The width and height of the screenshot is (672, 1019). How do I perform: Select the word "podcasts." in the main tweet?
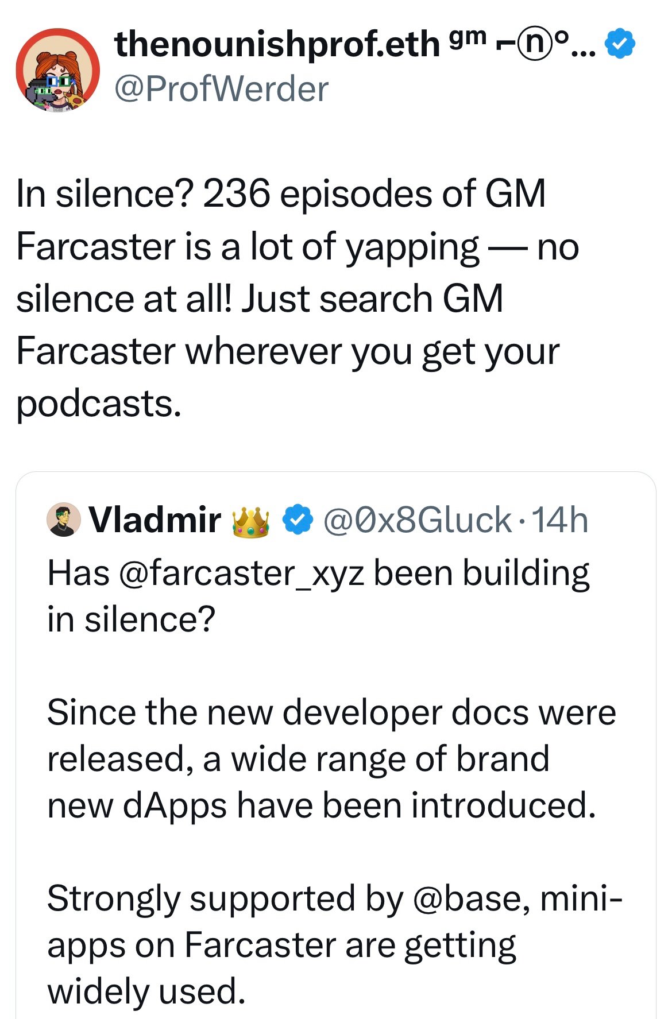(99, 404)
